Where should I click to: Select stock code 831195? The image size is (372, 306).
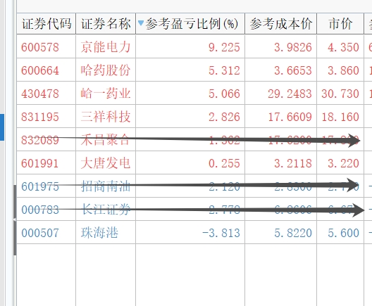pos(40,117)
